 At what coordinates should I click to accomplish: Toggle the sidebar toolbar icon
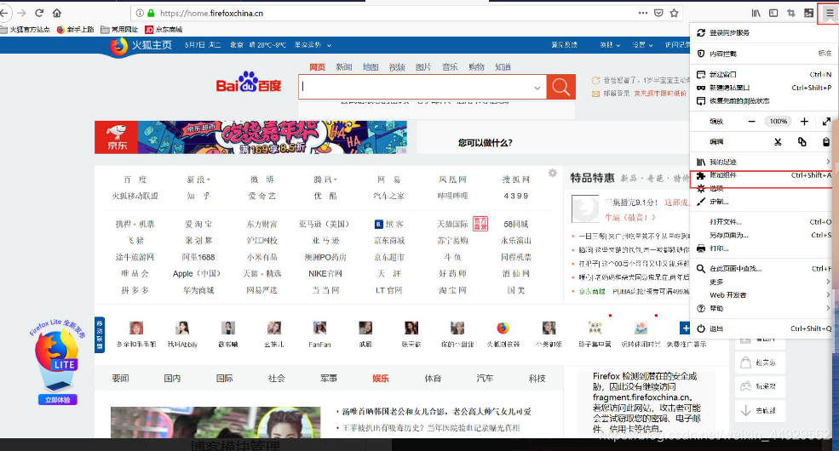(773, 13)
